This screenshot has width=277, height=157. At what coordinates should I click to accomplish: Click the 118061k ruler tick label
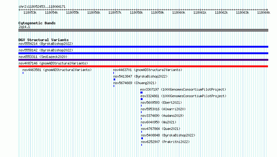pos(200,12)
